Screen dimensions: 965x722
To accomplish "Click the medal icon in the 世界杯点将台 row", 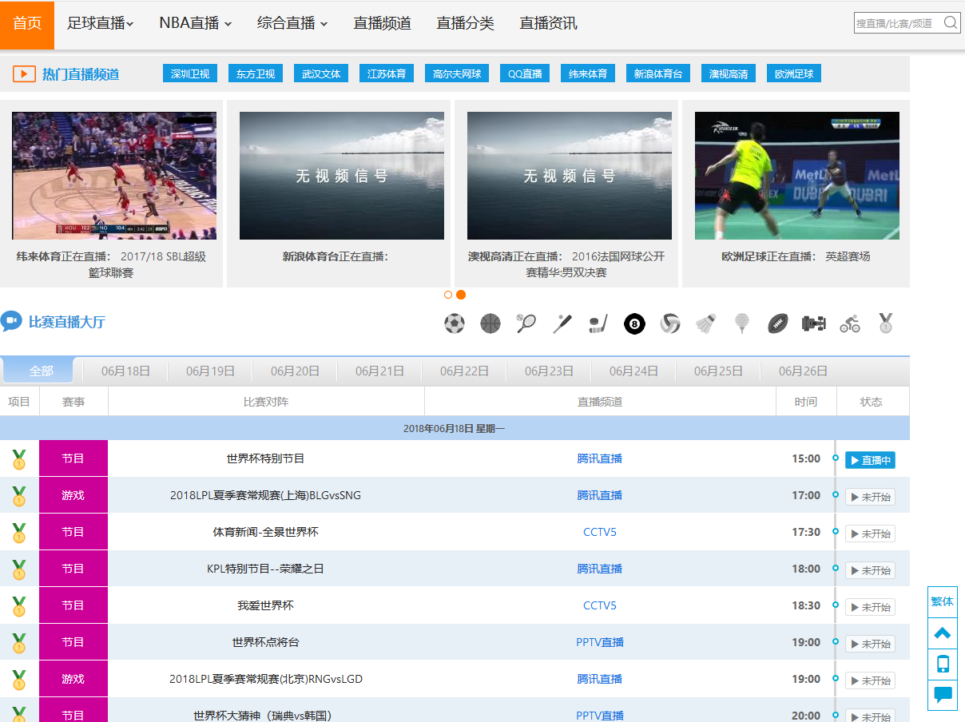I will pos(19,643).
